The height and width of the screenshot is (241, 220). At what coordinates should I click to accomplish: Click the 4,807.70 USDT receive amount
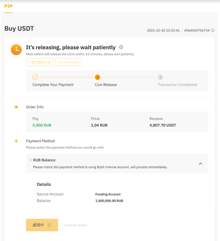click(162, 125)
